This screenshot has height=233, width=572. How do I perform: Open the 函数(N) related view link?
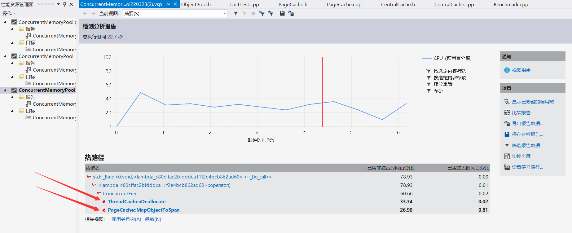[x=153, y=219]
